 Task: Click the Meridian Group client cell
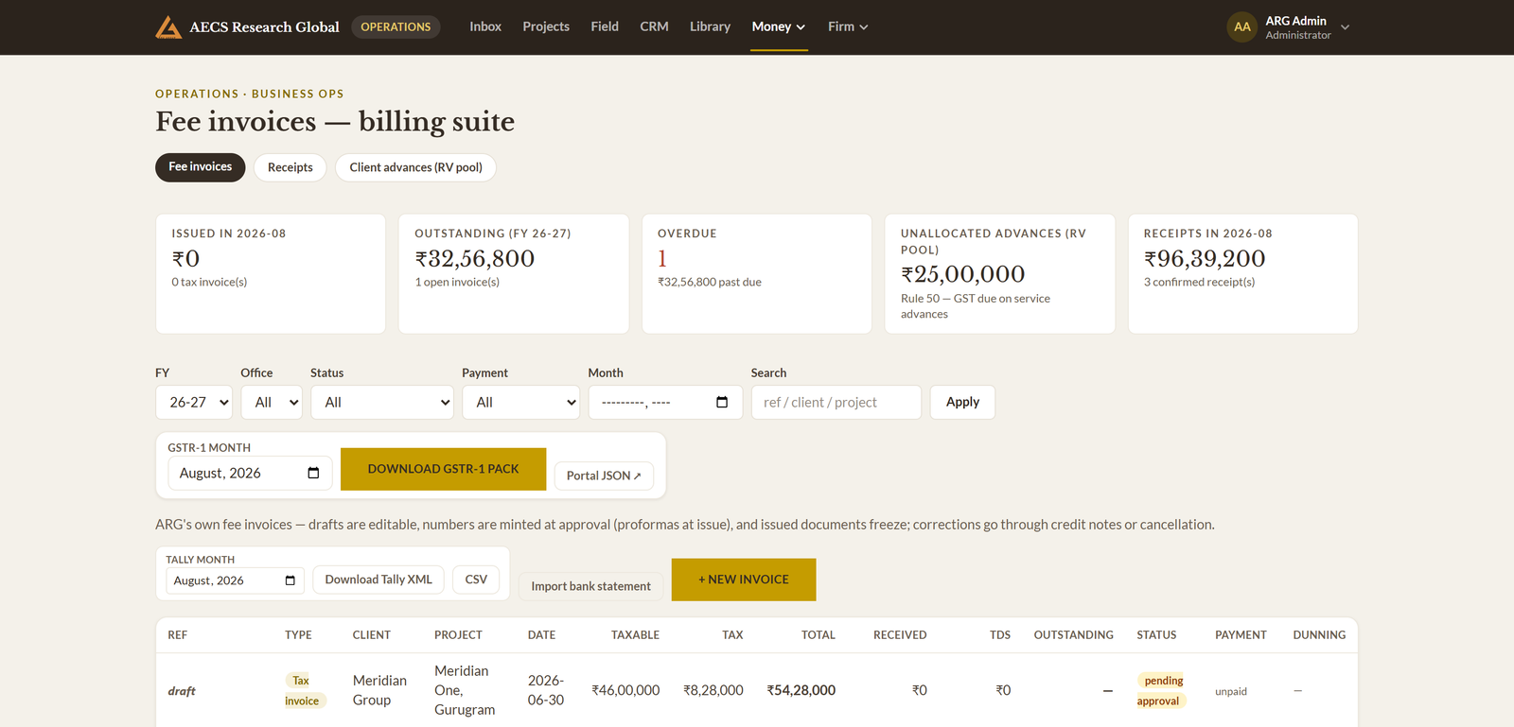coord(379,691)
